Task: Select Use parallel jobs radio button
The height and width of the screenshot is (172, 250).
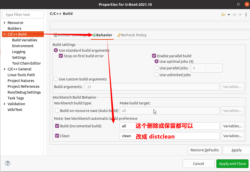Action: coord(157,68)
